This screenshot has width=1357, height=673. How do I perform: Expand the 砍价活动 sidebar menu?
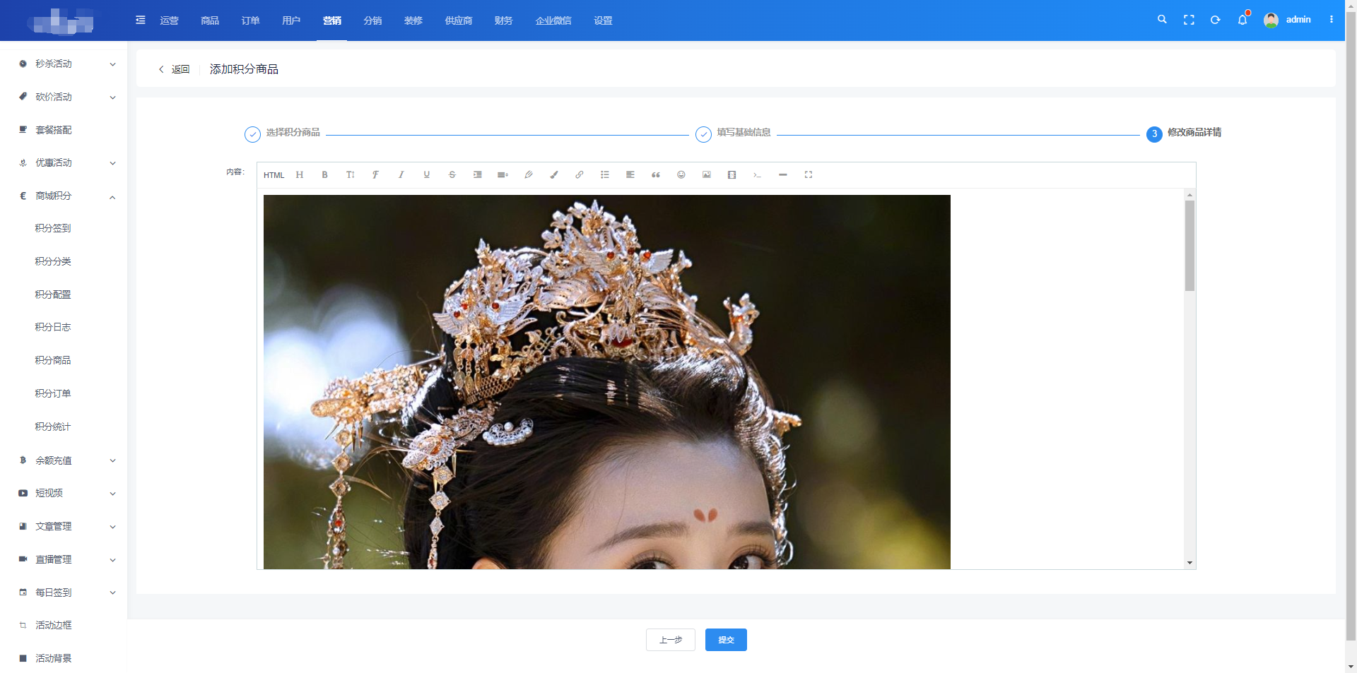[64, 97]
